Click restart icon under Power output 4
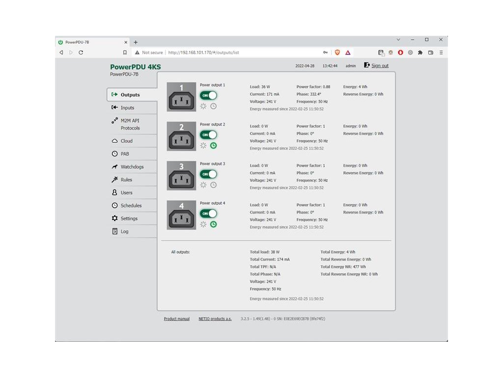The height and width of the screenshot is (377, 503). (203, 224)
